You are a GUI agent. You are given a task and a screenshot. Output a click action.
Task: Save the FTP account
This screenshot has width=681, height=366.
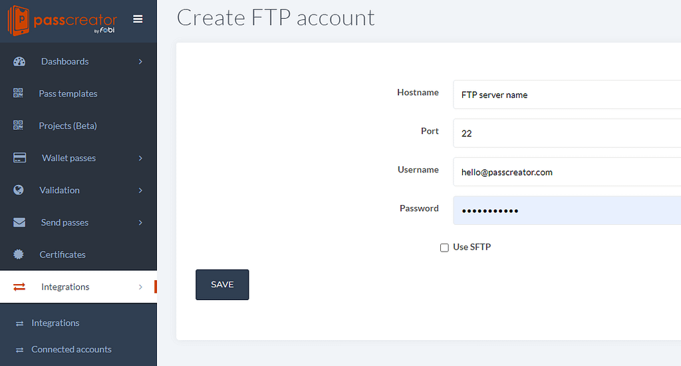[x=222, y=285]
